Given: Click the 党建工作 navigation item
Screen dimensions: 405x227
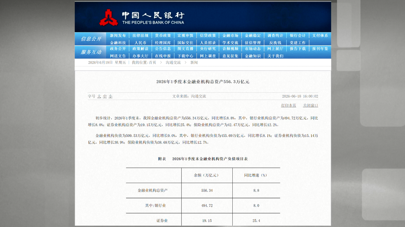Looking at the screenshot, I should 298,43.
